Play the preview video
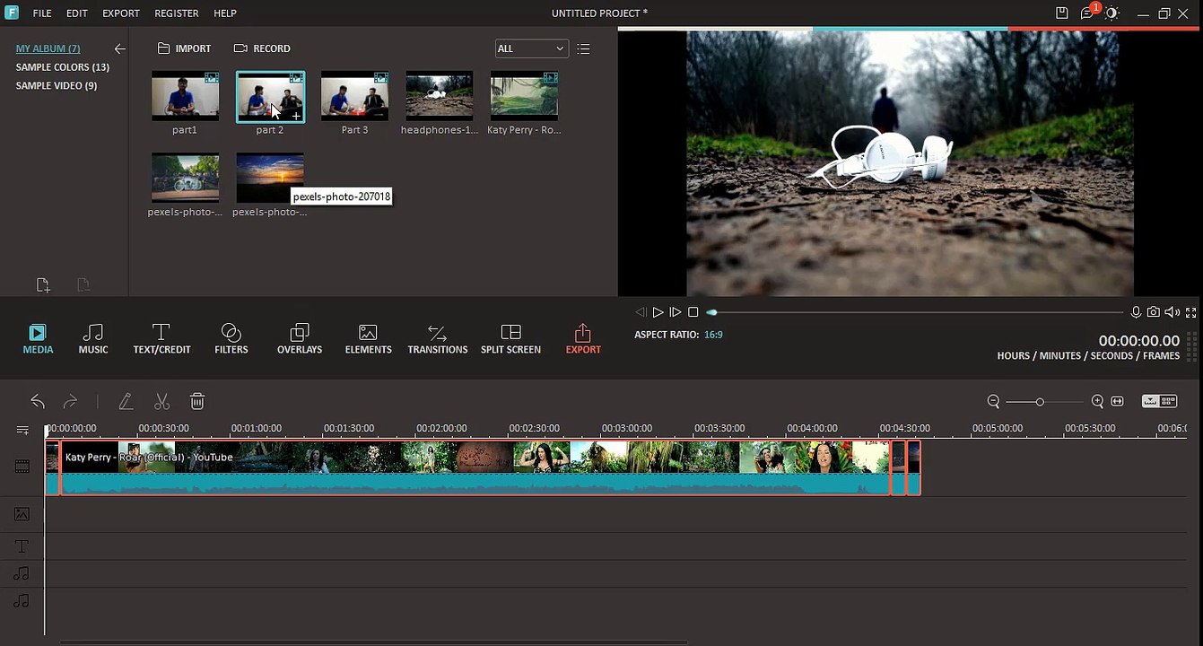 pos(658,312)
